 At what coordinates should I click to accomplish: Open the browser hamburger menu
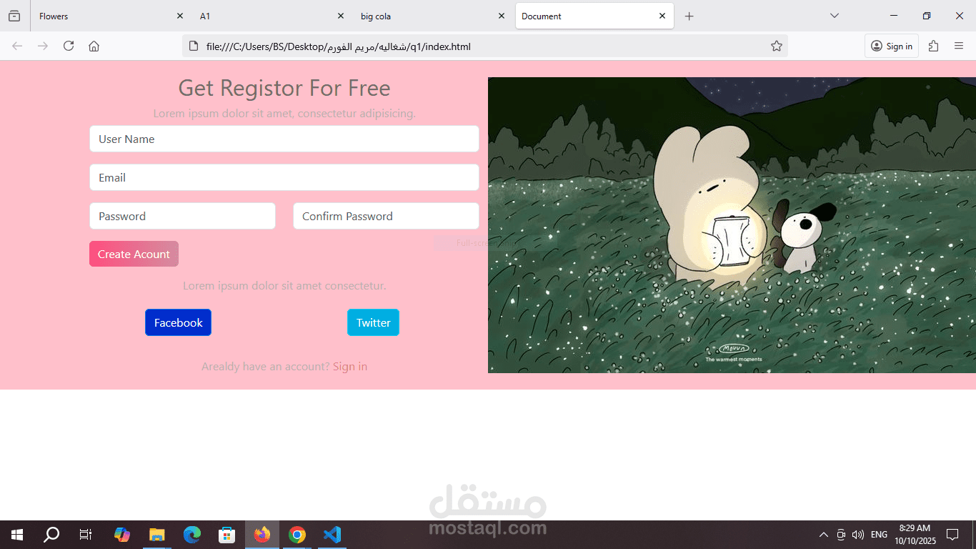(959, 46)
